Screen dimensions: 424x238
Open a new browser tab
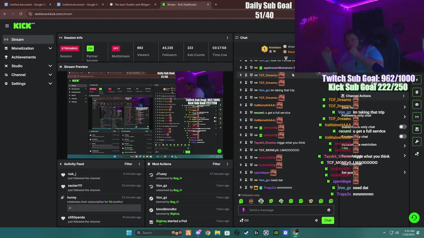pos(216,5)
